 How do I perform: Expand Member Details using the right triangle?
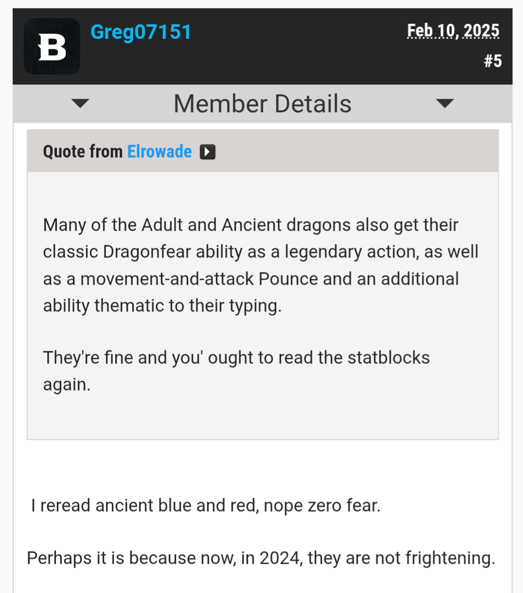pyautogui.click(x=445, y=103)
